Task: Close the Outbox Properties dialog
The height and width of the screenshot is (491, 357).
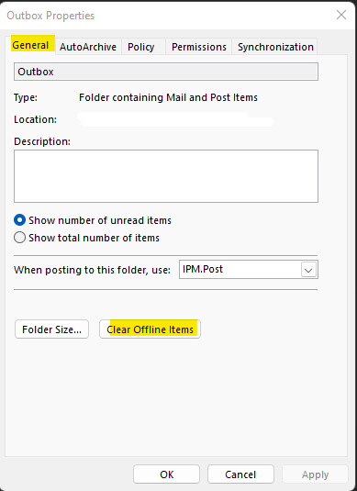Action: click(341, 15)
